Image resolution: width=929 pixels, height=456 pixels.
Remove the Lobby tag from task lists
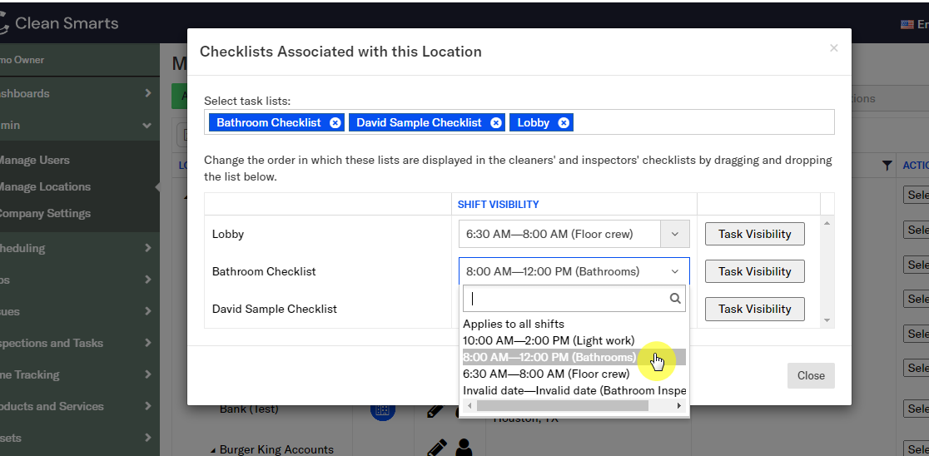pyautogui.click(x=564, y=122)
